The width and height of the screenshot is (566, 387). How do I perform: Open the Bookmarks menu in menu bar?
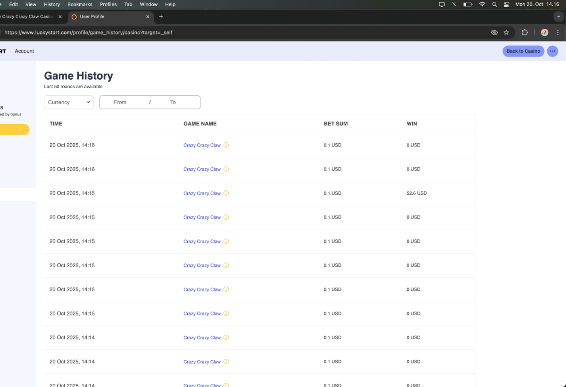coord(80,4)
